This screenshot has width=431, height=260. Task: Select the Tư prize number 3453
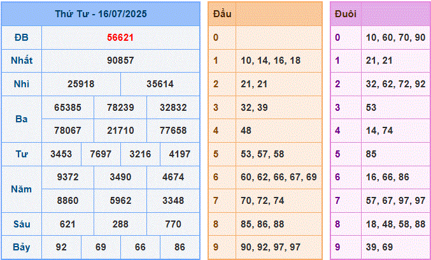pos(61,154)
